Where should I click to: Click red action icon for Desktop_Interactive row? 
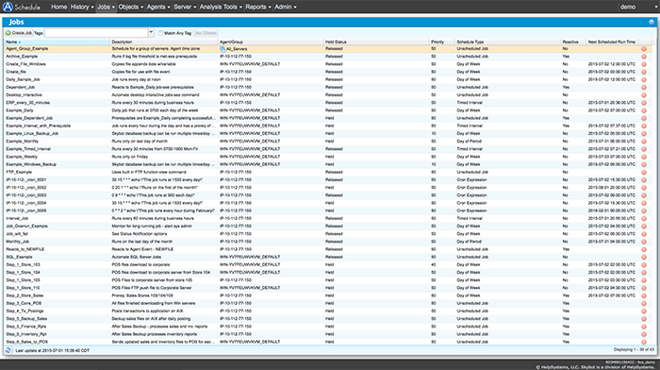pos(644,95)
